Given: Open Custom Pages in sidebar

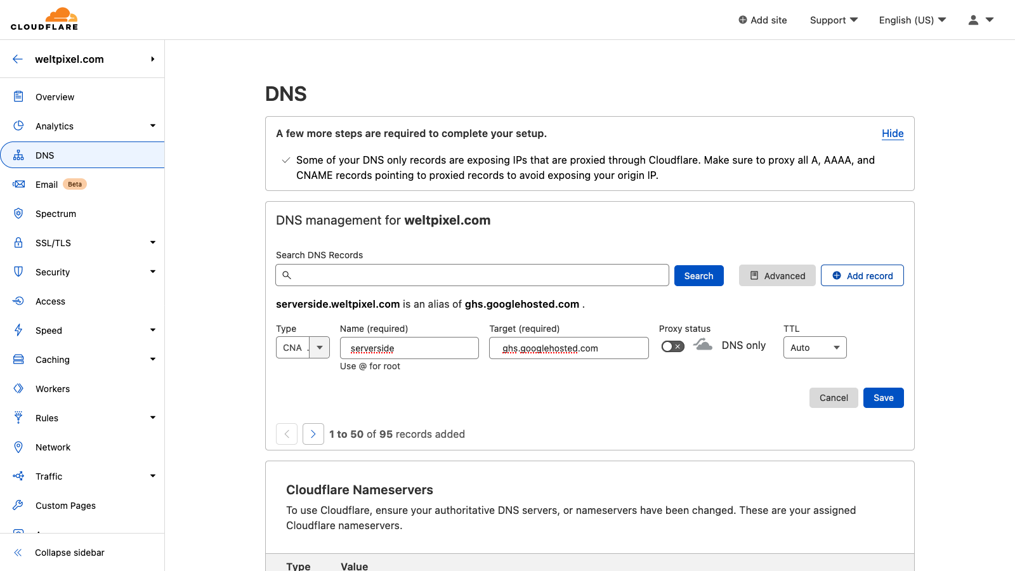Looking at the screenshot, I should [x=65, y=506].
